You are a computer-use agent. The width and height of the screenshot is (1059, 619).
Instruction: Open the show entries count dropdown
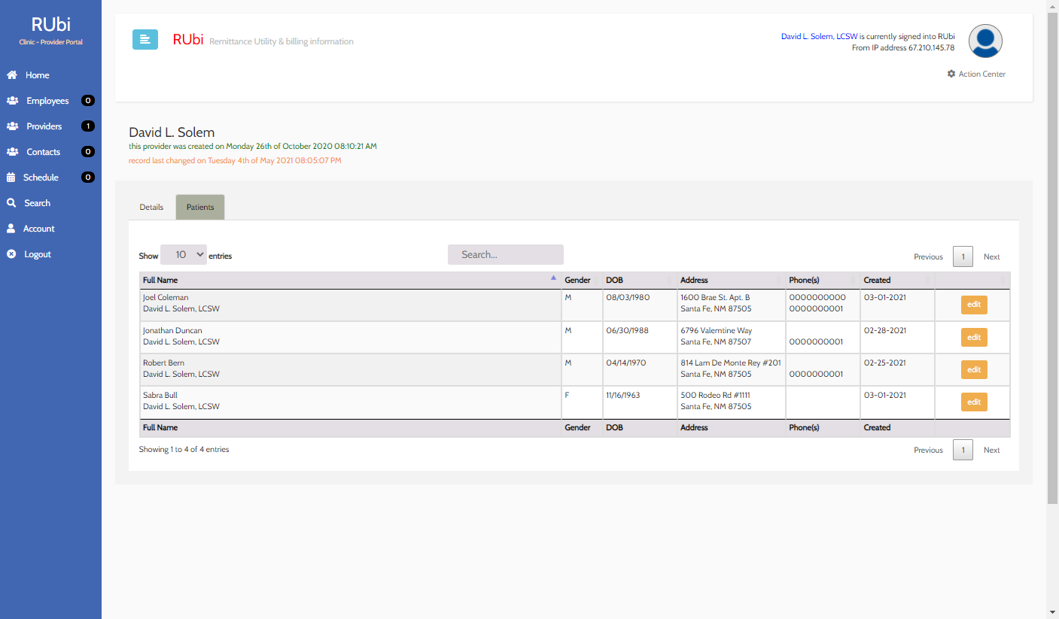tap(184, 255)
